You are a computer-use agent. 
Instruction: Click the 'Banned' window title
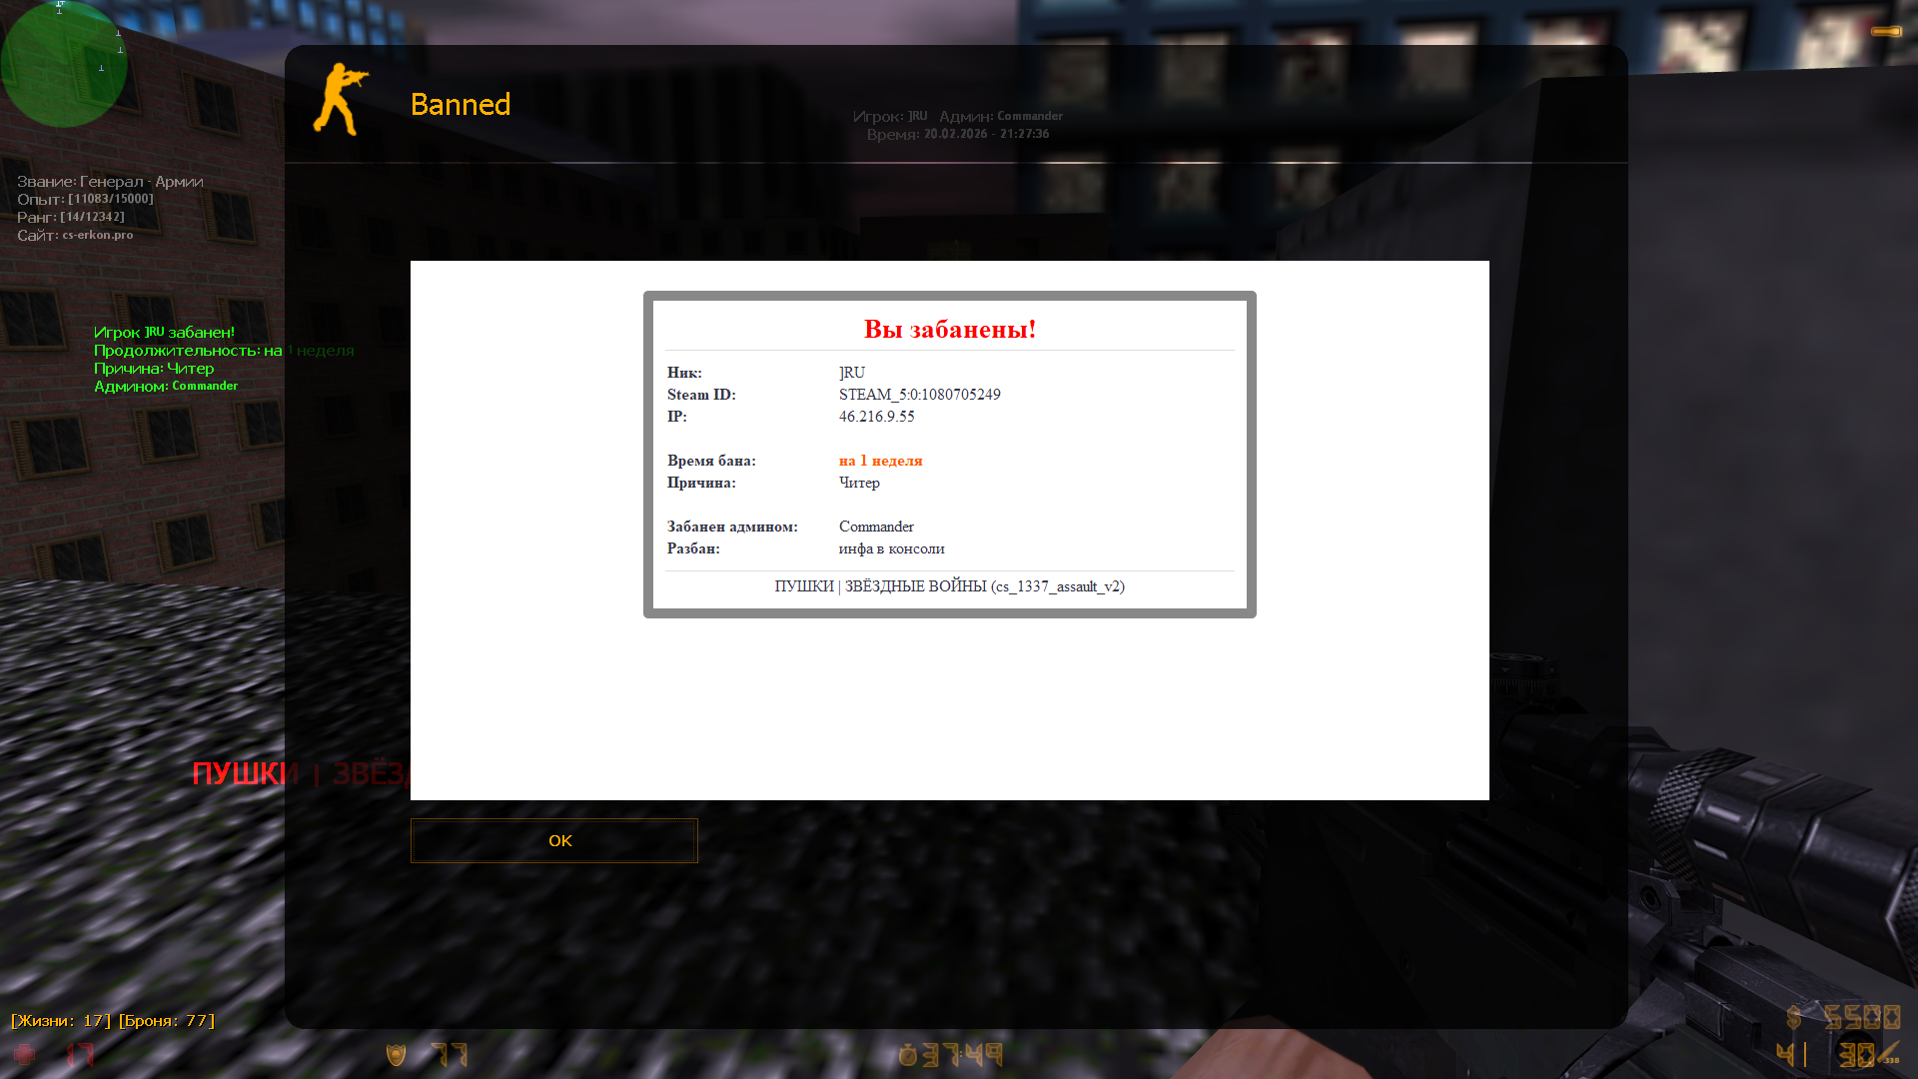tap(461, 104)
